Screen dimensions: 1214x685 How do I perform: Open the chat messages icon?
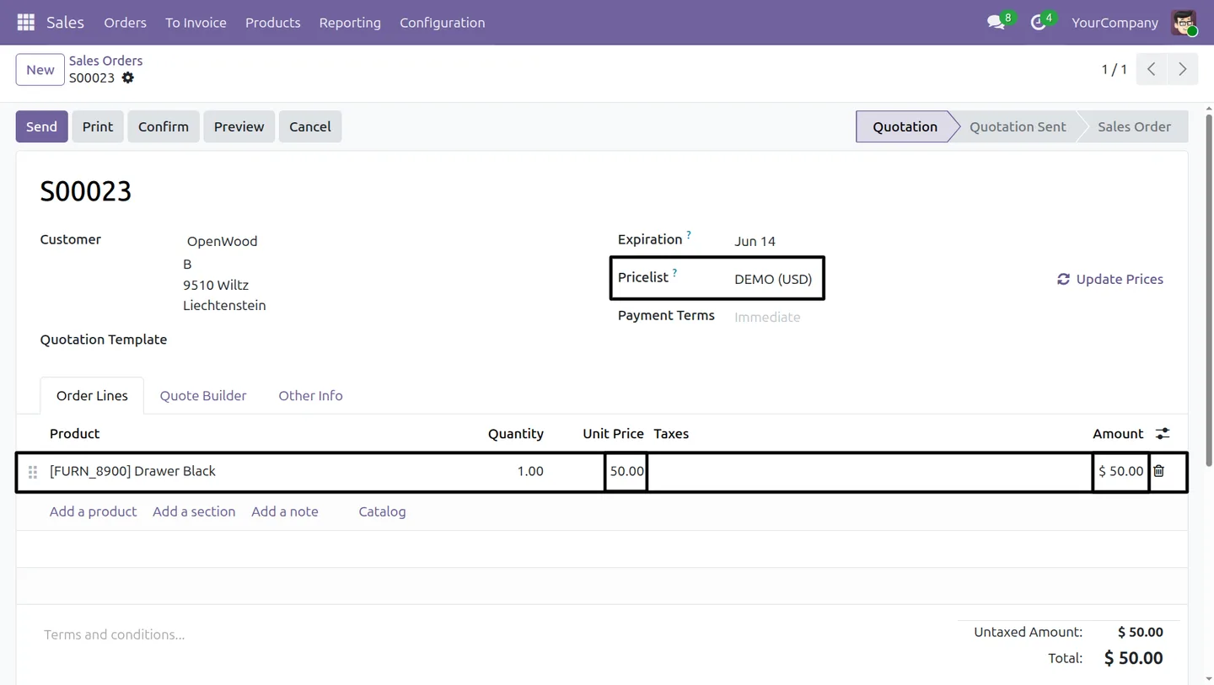[996, 23]
